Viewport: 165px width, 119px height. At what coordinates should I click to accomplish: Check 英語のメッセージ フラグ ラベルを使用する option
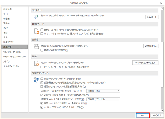tap(42, 79)
